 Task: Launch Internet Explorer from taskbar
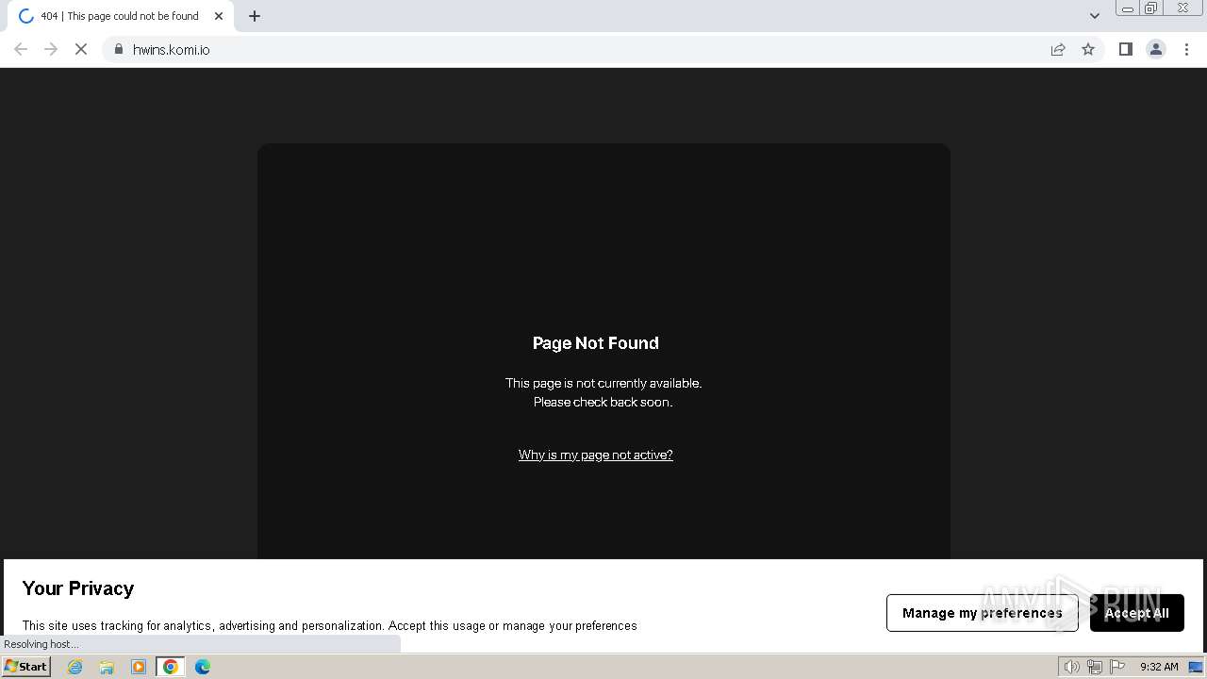(75, 667)
